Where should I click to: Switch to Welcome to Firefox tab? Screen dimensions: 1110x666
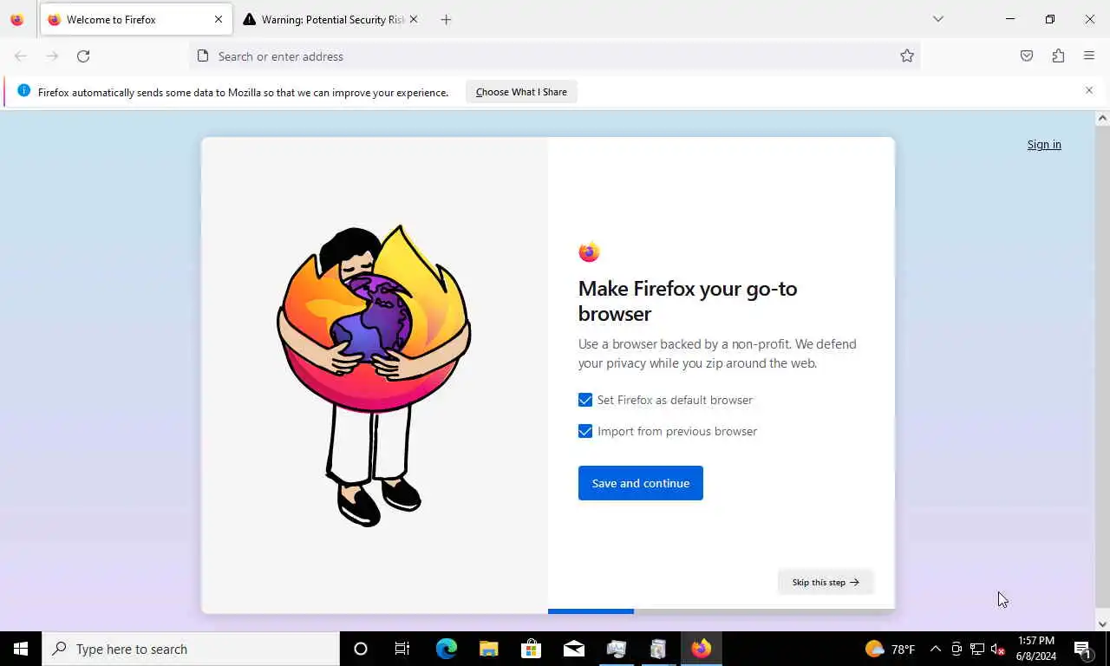135,19
